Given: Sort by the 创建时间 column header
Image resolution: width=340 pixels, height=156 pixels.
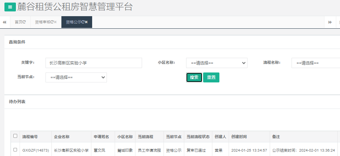Looking at the screenshot, I should point(239,136).
